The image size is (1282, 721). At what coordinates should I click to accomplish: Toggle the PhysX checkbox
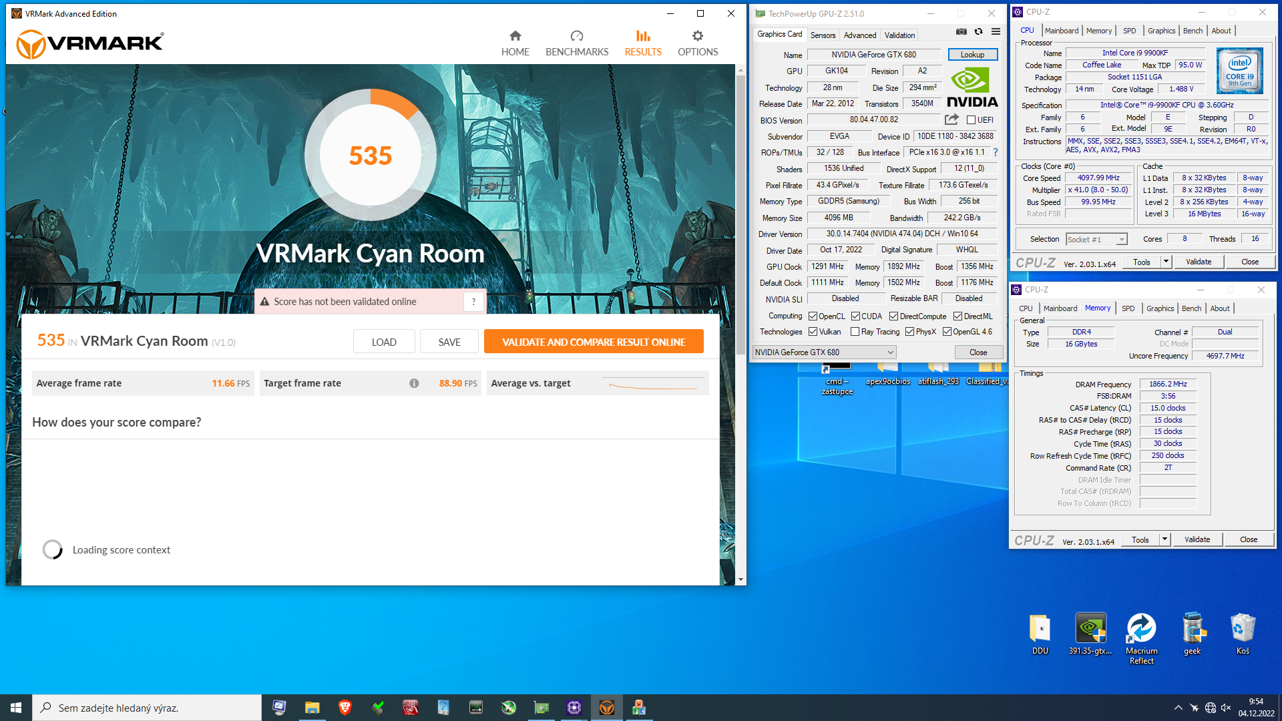pyautogui.click(x=909, y=332)
